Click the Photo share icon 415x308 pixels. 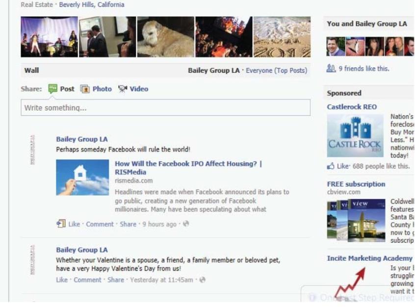85,89
